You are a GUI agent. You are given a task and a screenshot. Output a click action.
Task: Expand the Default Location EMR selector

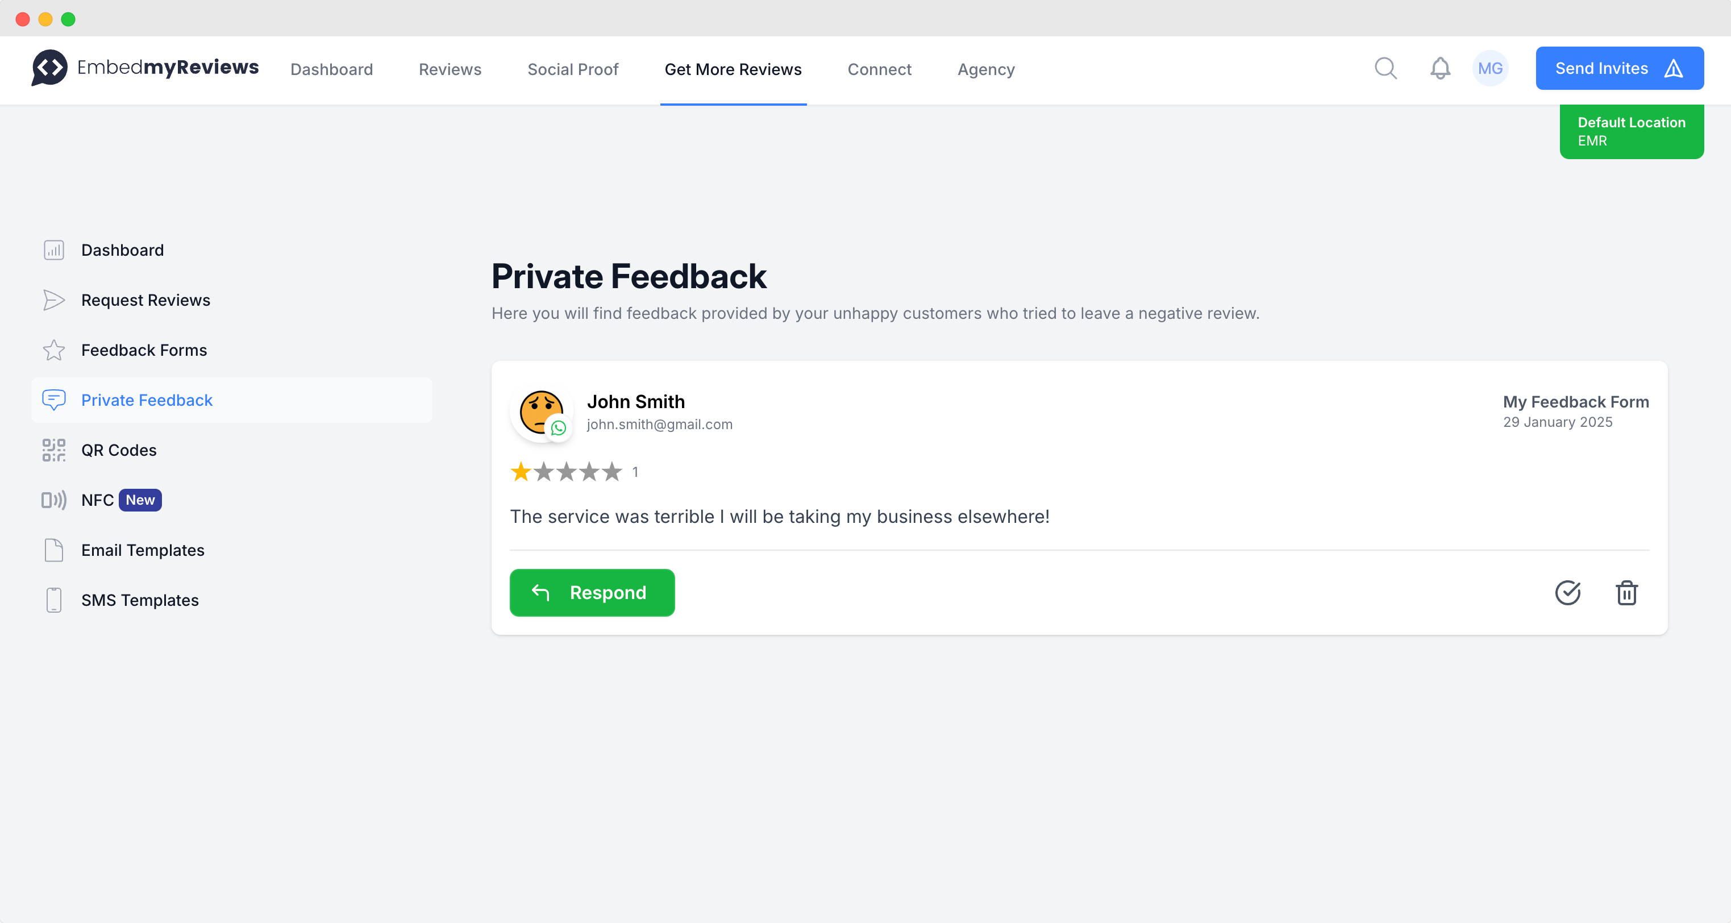point(1631,132)
